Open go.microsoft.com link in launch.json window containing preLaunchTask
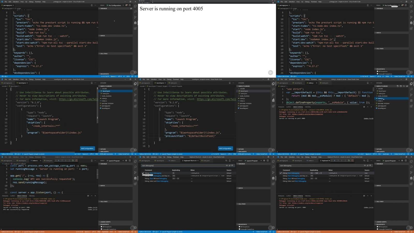This screenshot has height=233, width=414. pyautogui.click(x=216, y=99)
